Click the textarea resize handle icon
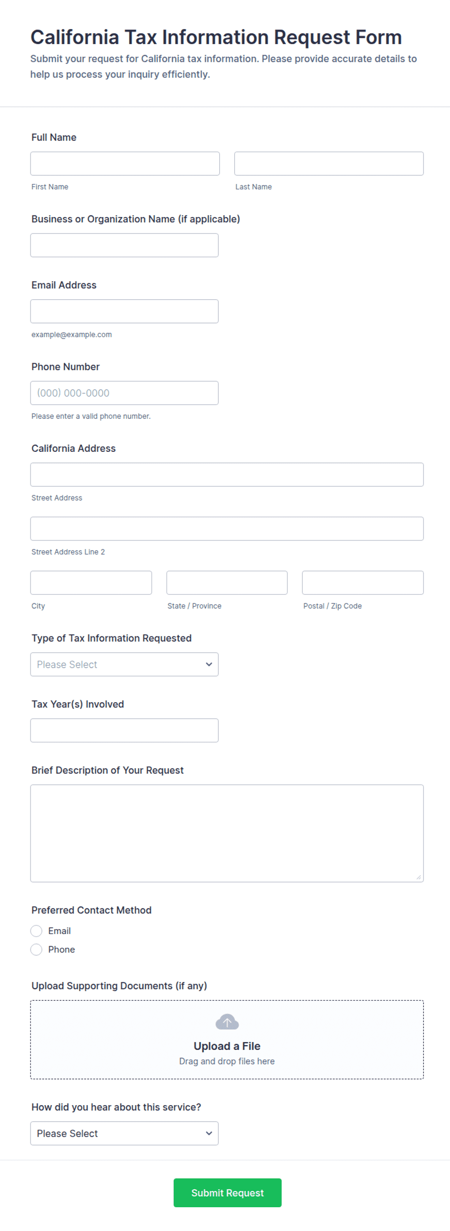The width and height of the screenshot is (450, 1231). coord(419,877)
